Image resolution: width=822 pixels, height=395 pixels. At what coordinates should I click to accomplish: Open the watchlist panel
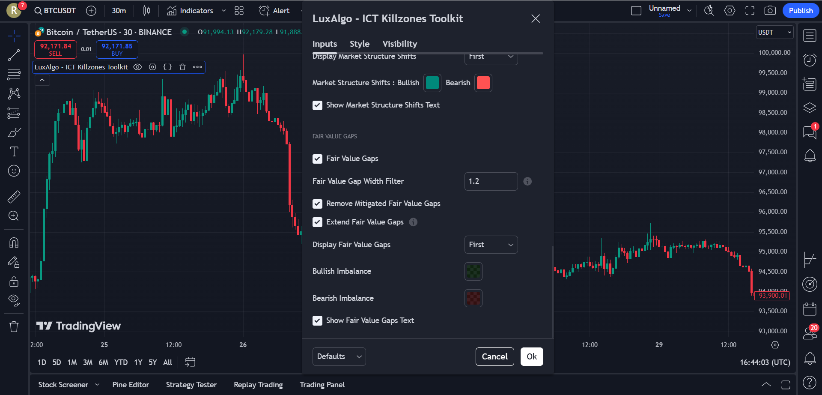[x=810, y=36]
